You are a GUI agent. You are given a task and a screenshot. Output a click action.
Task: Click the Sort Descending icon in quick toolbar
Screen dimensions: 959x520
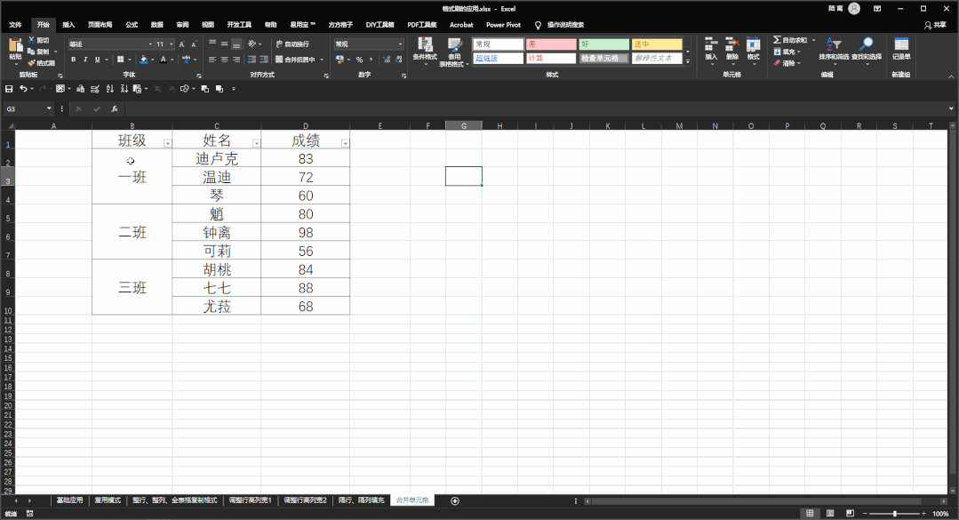pyautogui.click(x=124, y=89)
